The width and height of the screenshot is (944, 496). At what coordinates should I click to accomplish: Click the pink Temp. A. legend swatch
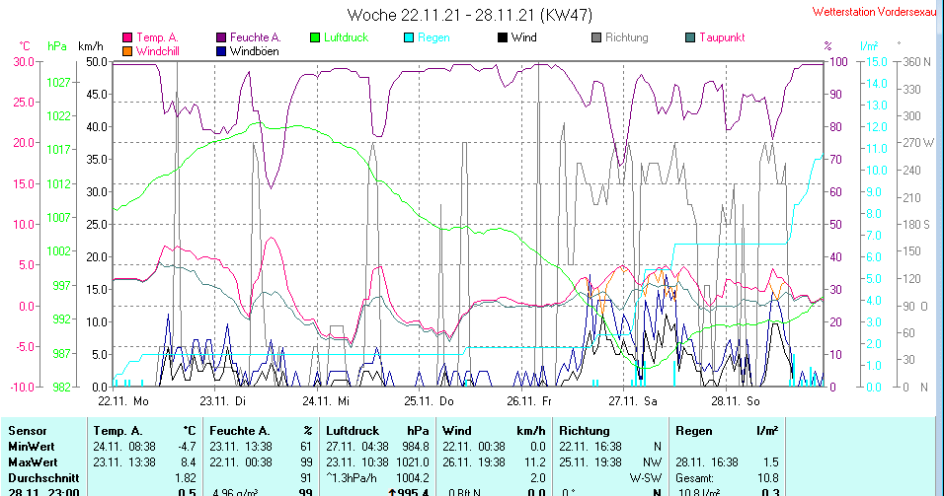coord(127,37)
